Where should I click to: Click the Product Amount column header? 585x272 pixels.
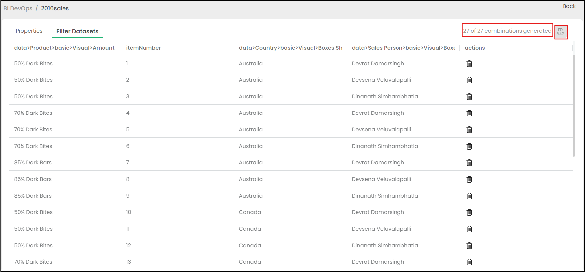[64, 48]
